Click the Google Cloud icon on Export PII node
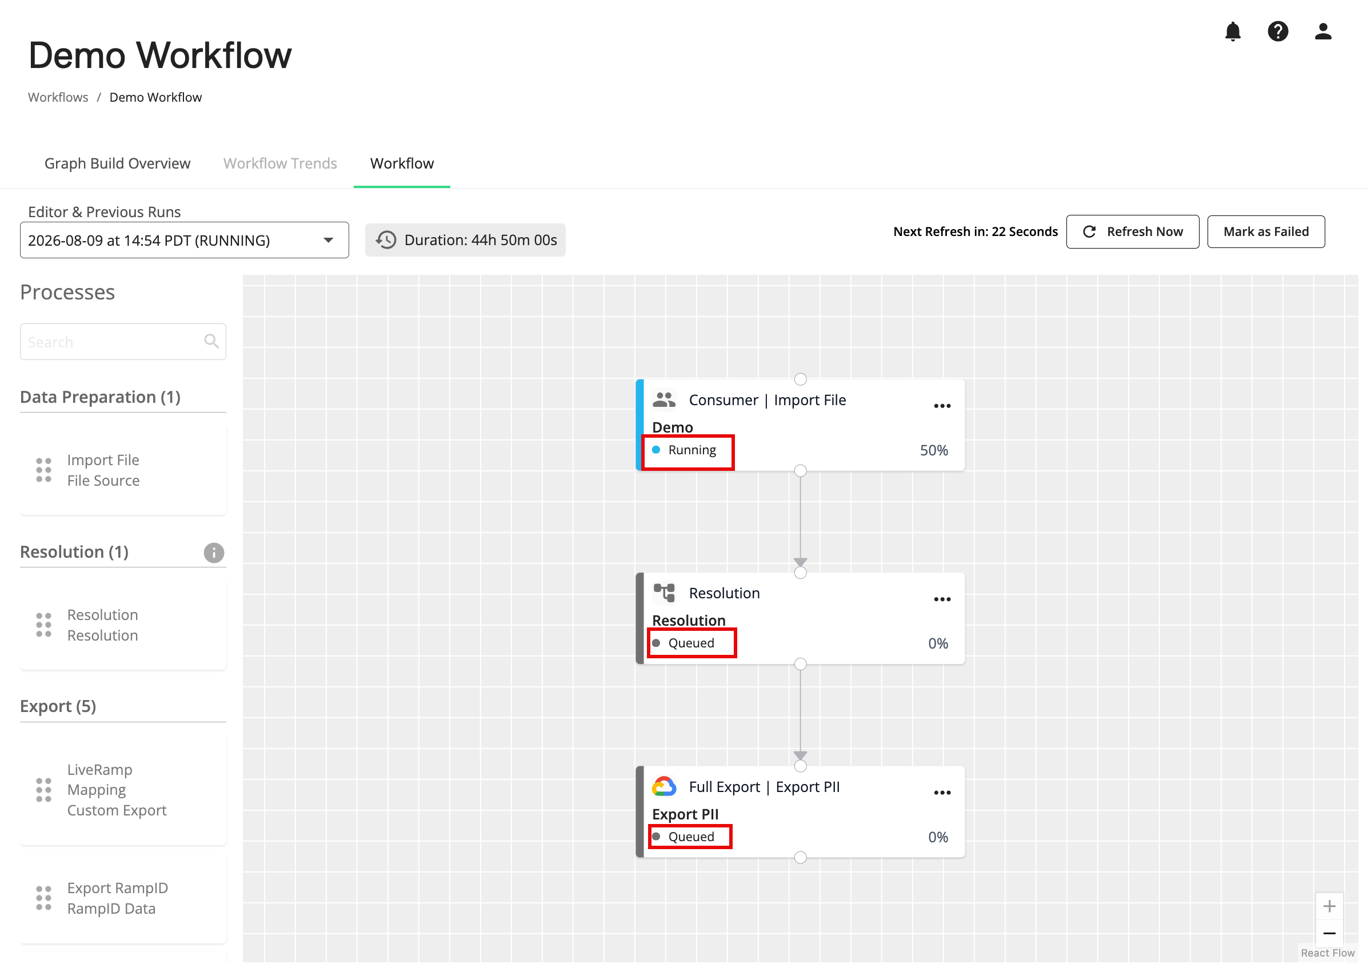 tap(664, 787)
